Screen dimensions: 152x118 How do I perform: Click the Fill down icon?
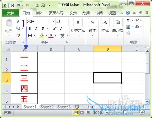pos(128,27)
